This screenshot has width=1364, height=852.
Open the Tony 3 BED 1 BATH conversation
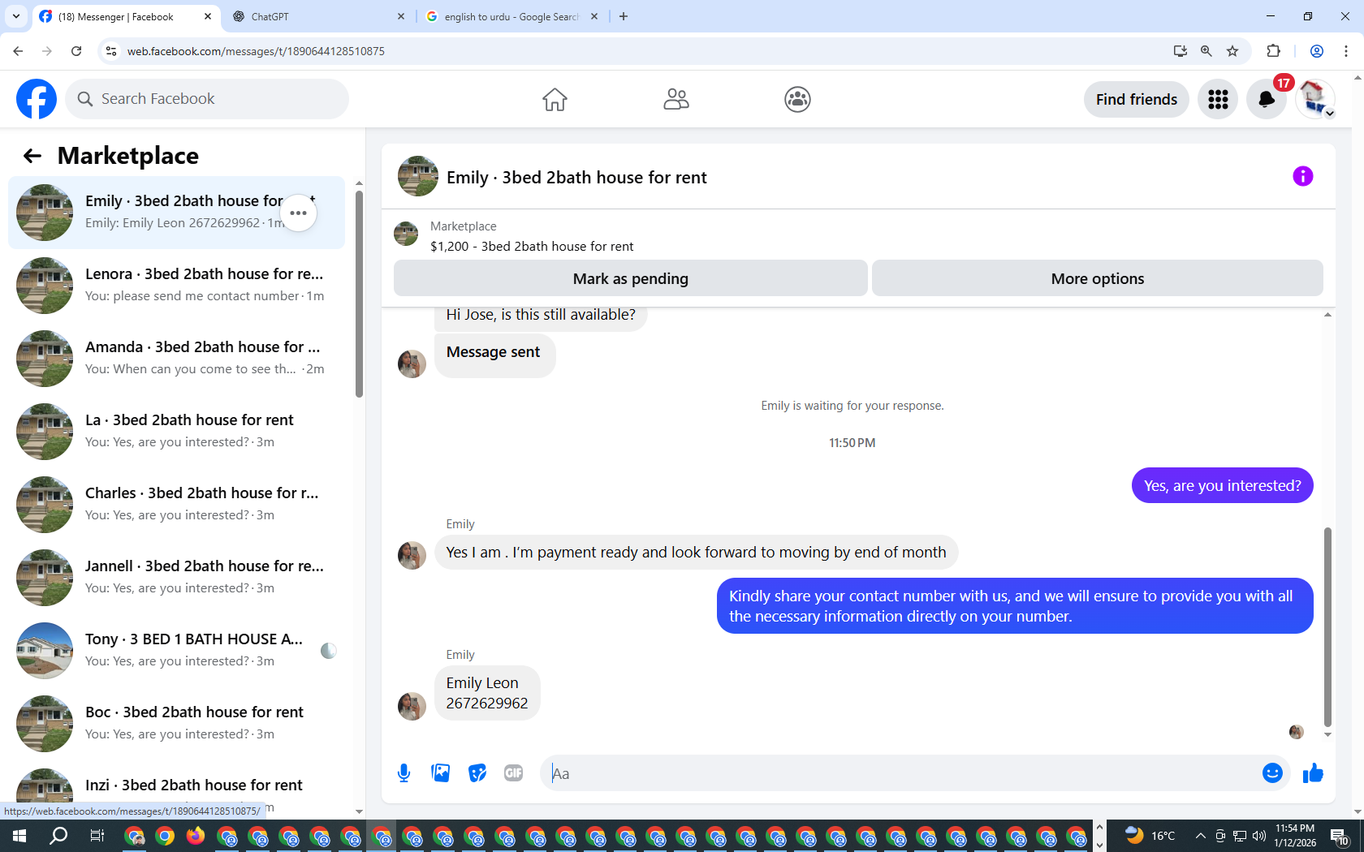point(177,651)
